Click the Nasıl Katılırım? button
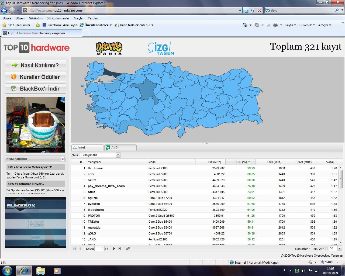Image resolution: width=345 pixels, height=276 pixels. coord(36,65)
